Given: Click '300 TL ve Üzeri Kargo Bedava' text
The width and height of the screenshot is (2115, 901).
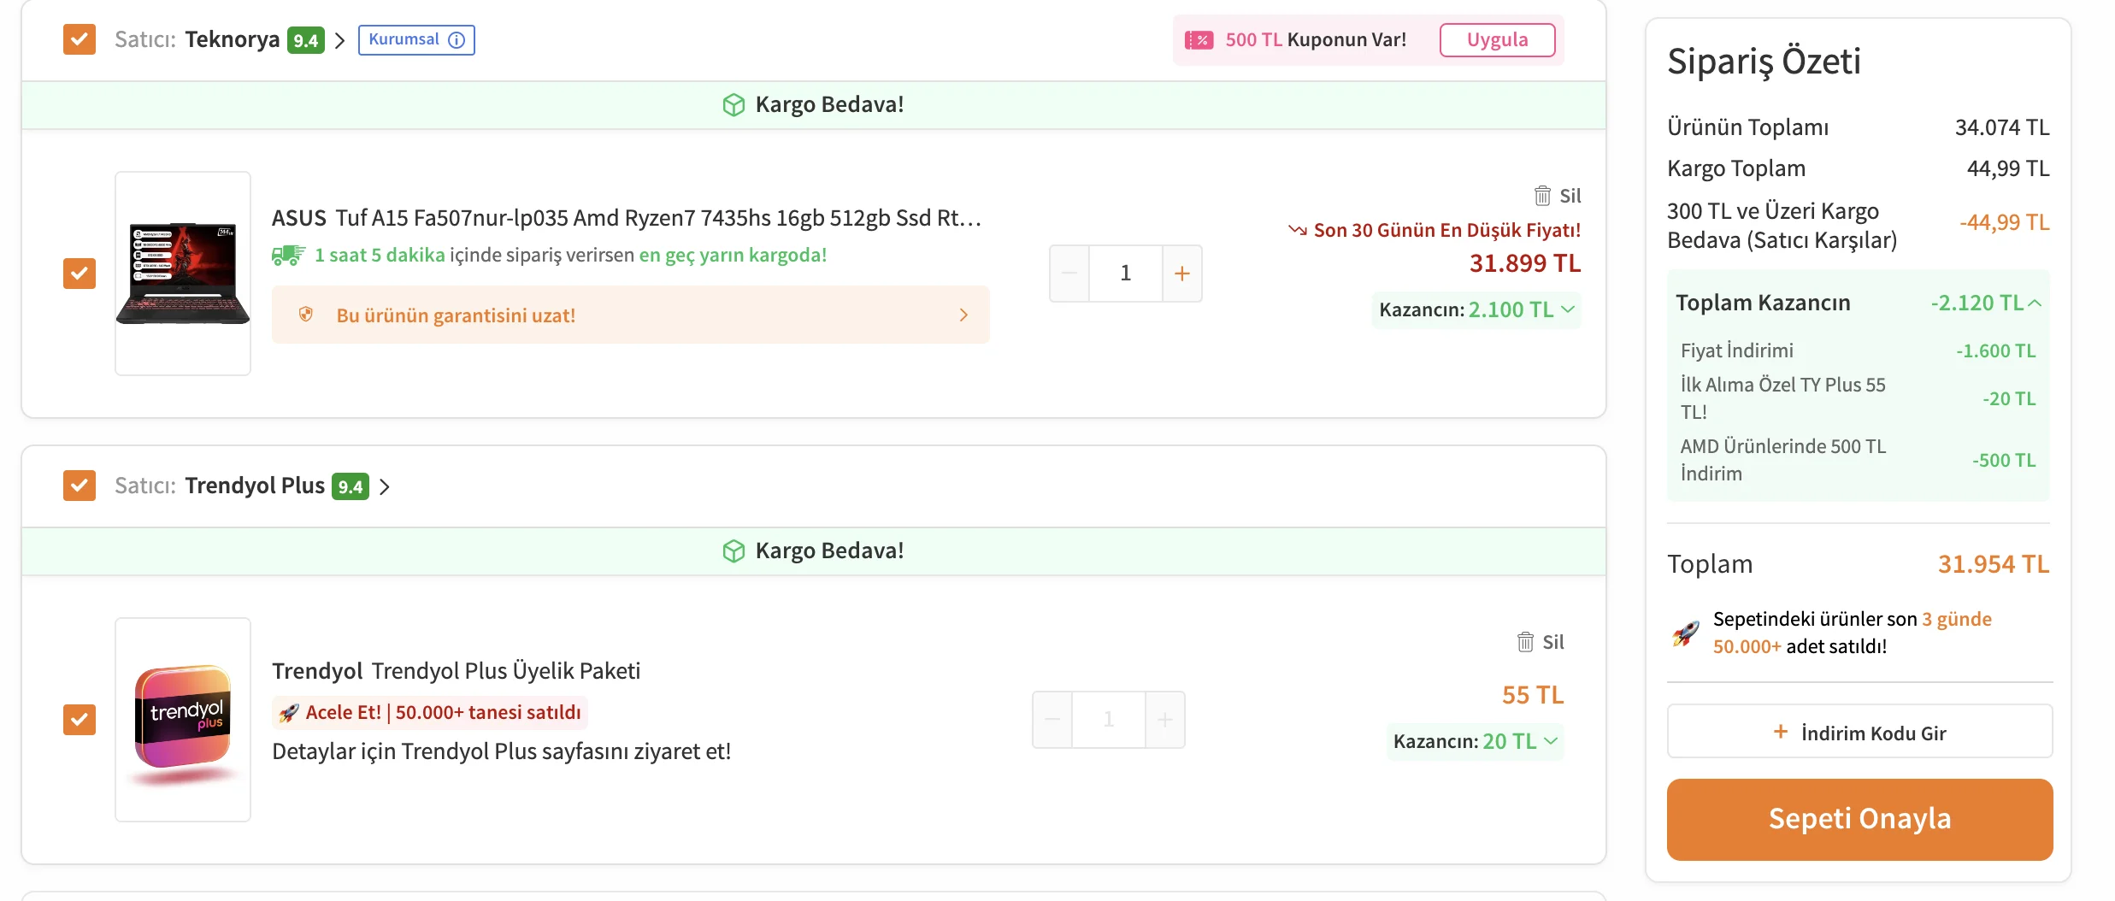Looking at the screenshot, I should point(1782,226).
